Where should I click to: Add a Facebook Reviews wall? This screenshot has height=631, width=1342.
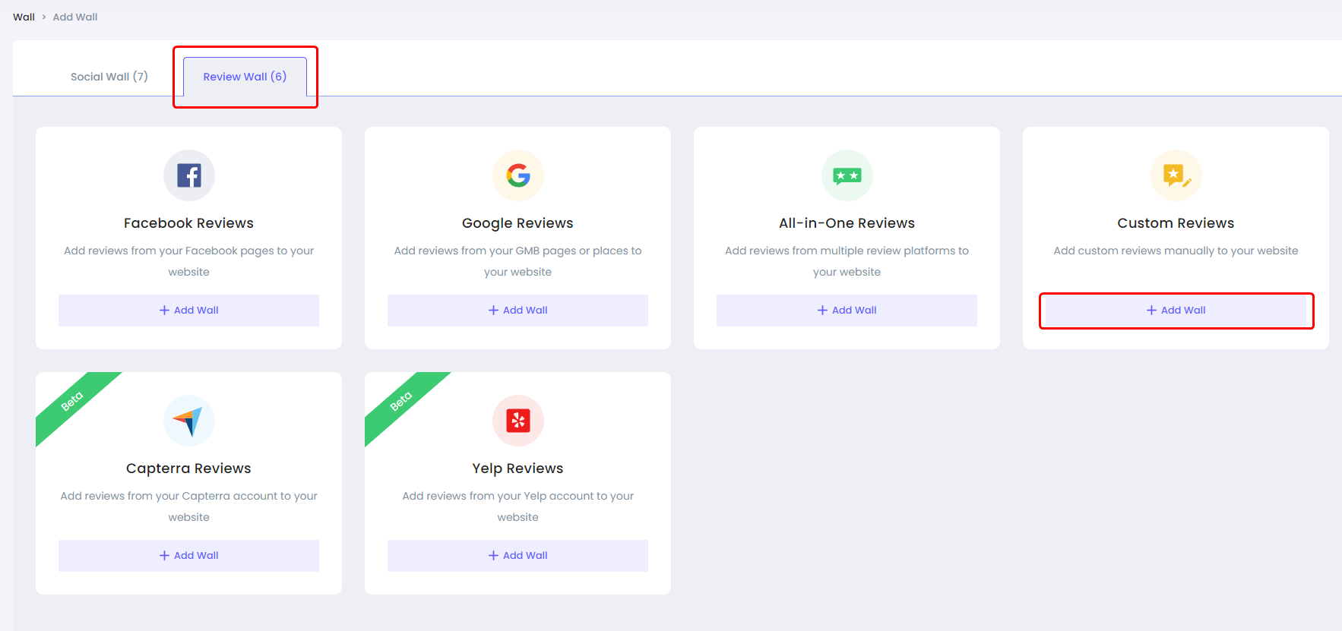pyautogui.click(x=189, y=311)
